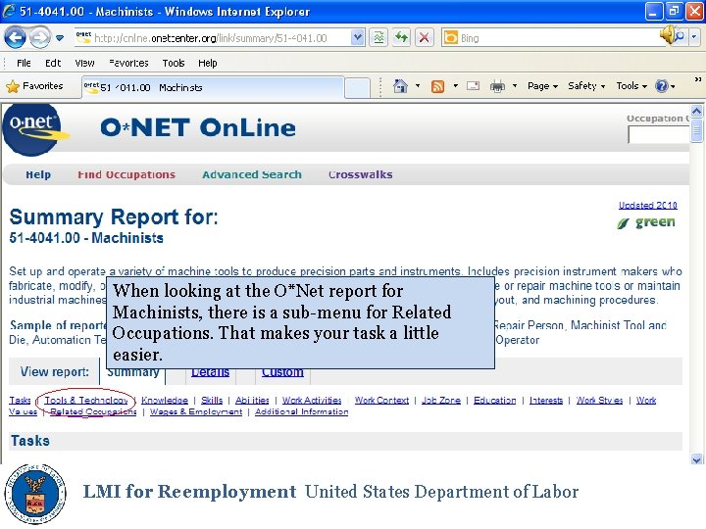Open the Safety command bar menu

click(586, 86)
